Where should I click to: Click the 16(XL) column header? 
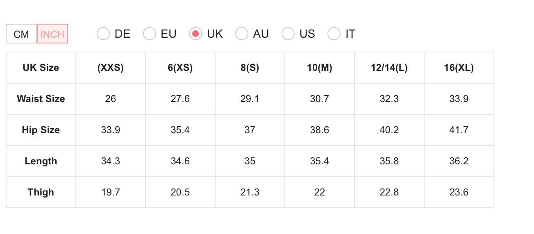tap(459, 68)
